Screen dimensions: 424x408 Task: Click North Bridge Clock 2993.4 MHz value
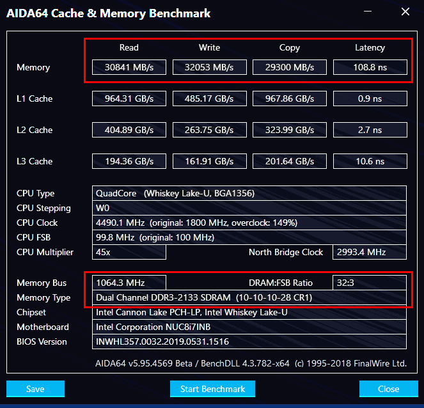[x=370, y=252]
